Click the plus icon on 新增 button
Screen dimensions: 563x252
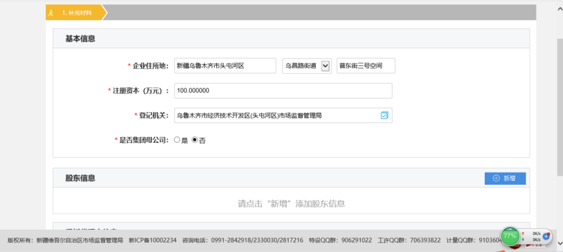(496, 179)
